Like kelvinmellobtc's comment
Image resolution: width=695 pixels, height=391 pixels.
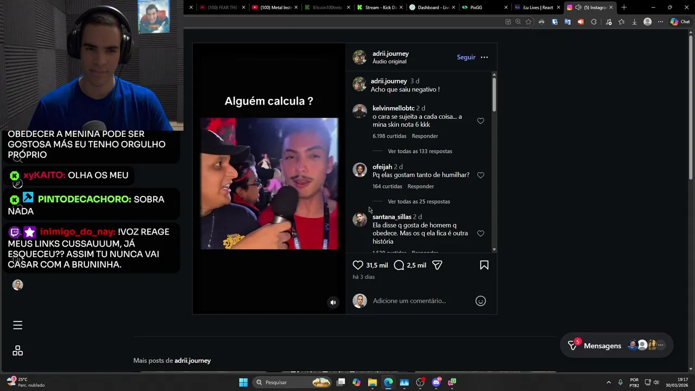tap(481, 121)
